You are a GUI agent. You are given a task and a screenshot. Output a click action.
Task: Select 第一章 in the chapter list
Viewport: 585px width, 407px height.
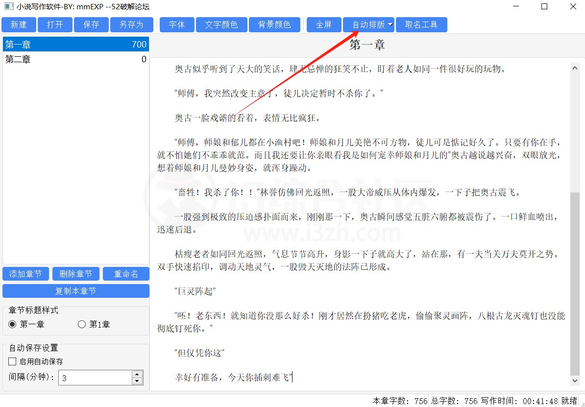tap(76, 45)
